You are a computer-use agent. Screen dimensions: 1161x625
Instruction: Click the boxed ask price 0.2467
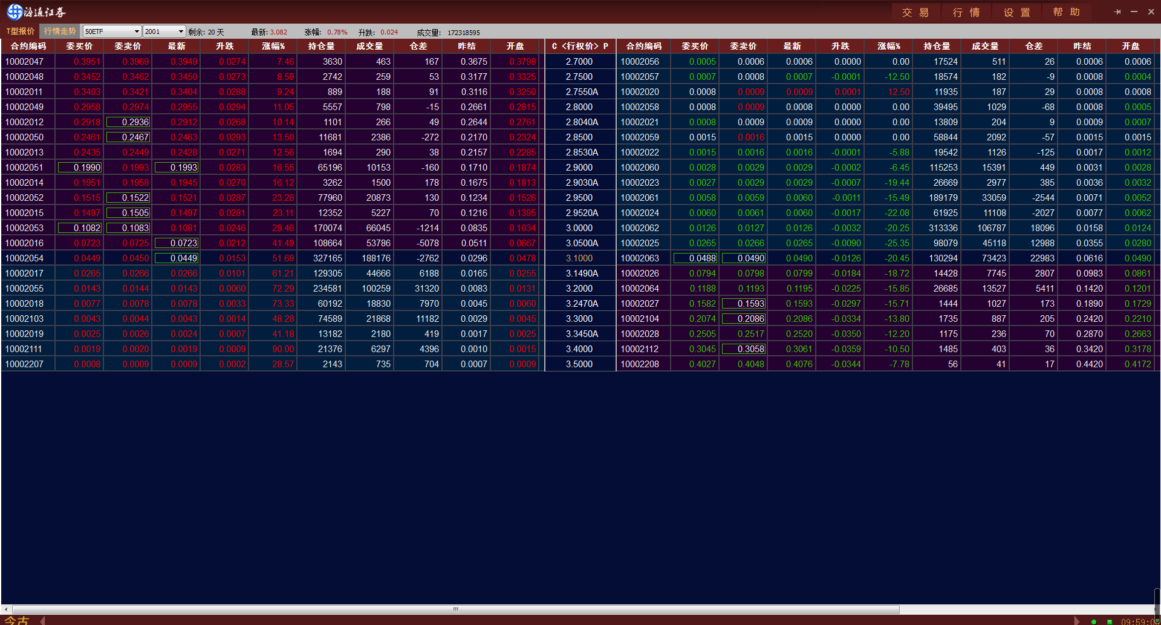click(x=128, y=137)
